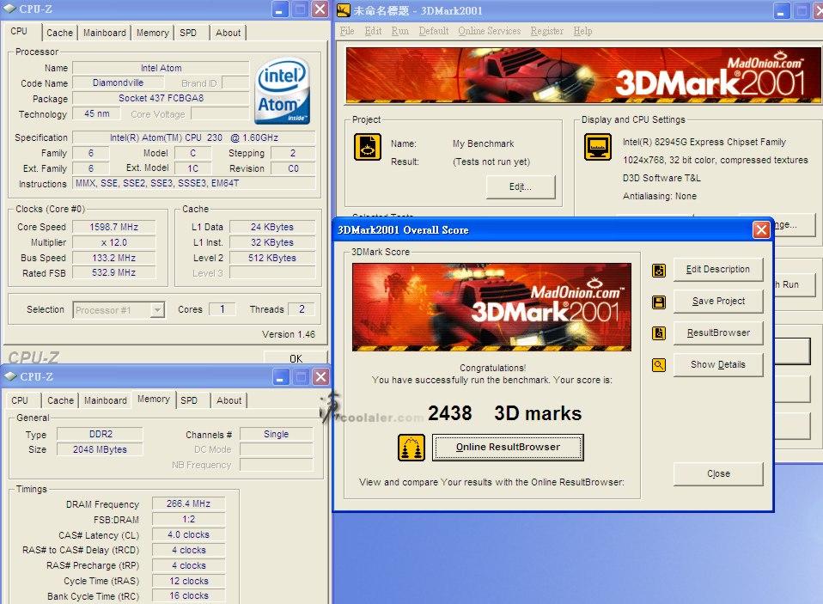Select the Mainboard tab in lower CPU-Z

pyautogui.click(x=106, y=400)
